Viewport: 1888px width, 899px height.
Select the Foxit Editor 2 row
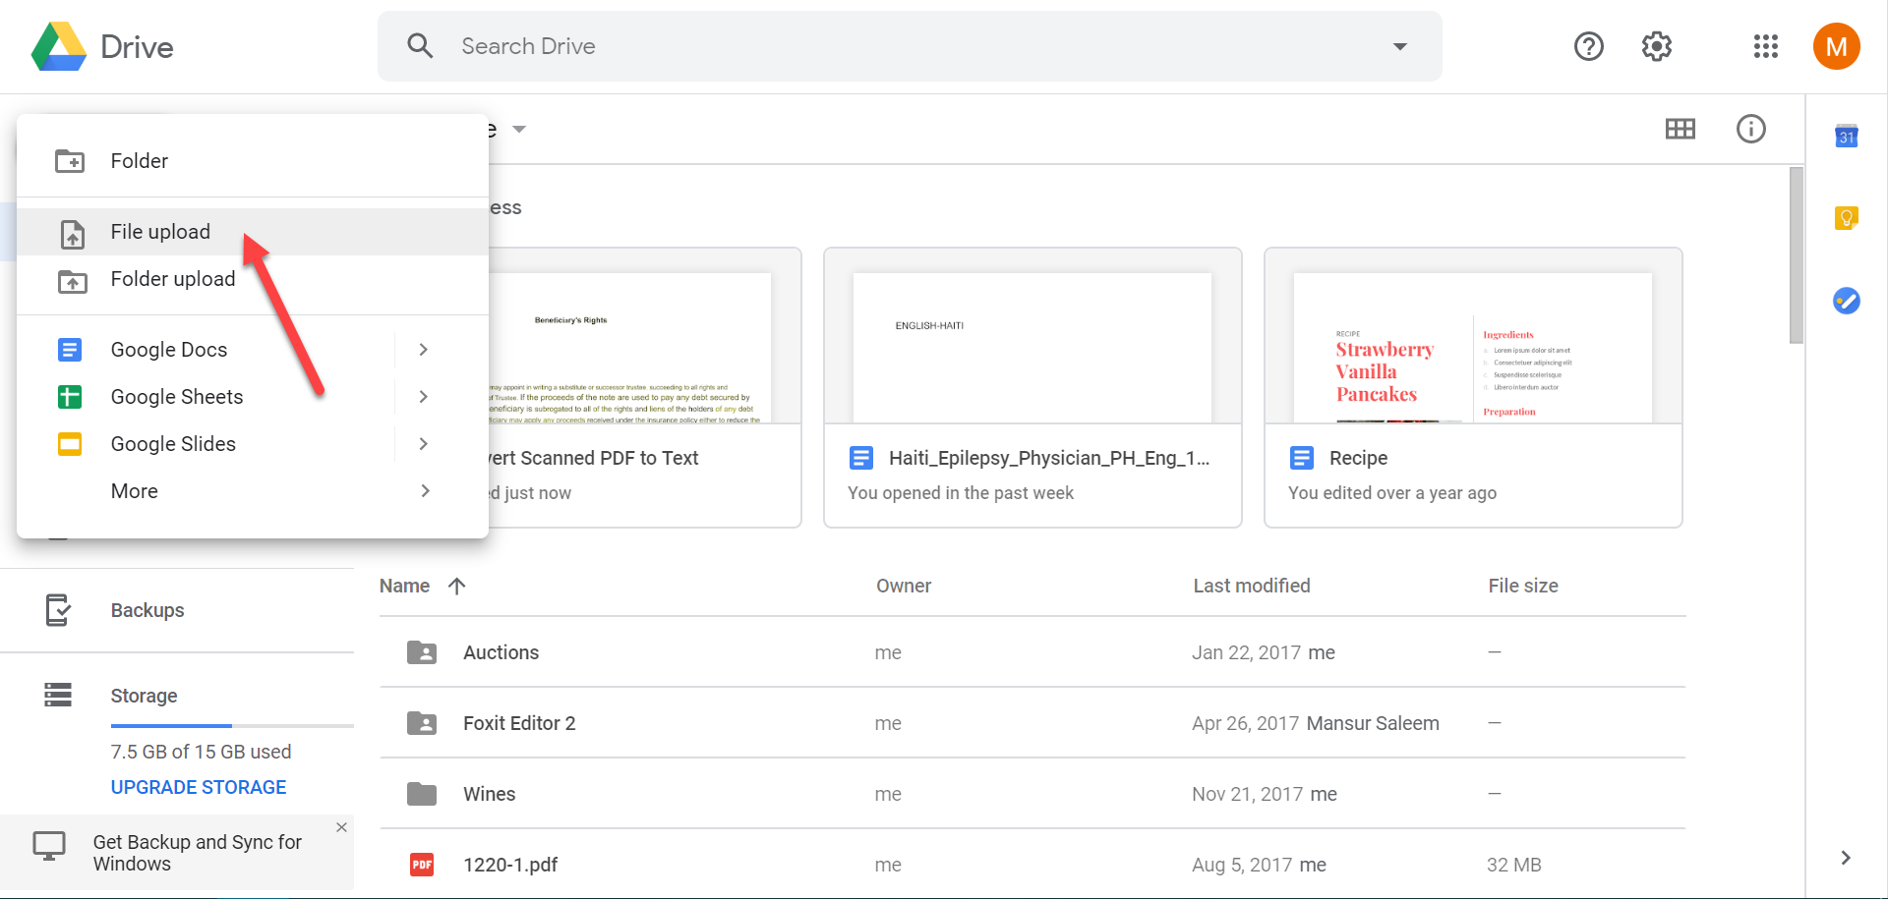(1032, 722)
